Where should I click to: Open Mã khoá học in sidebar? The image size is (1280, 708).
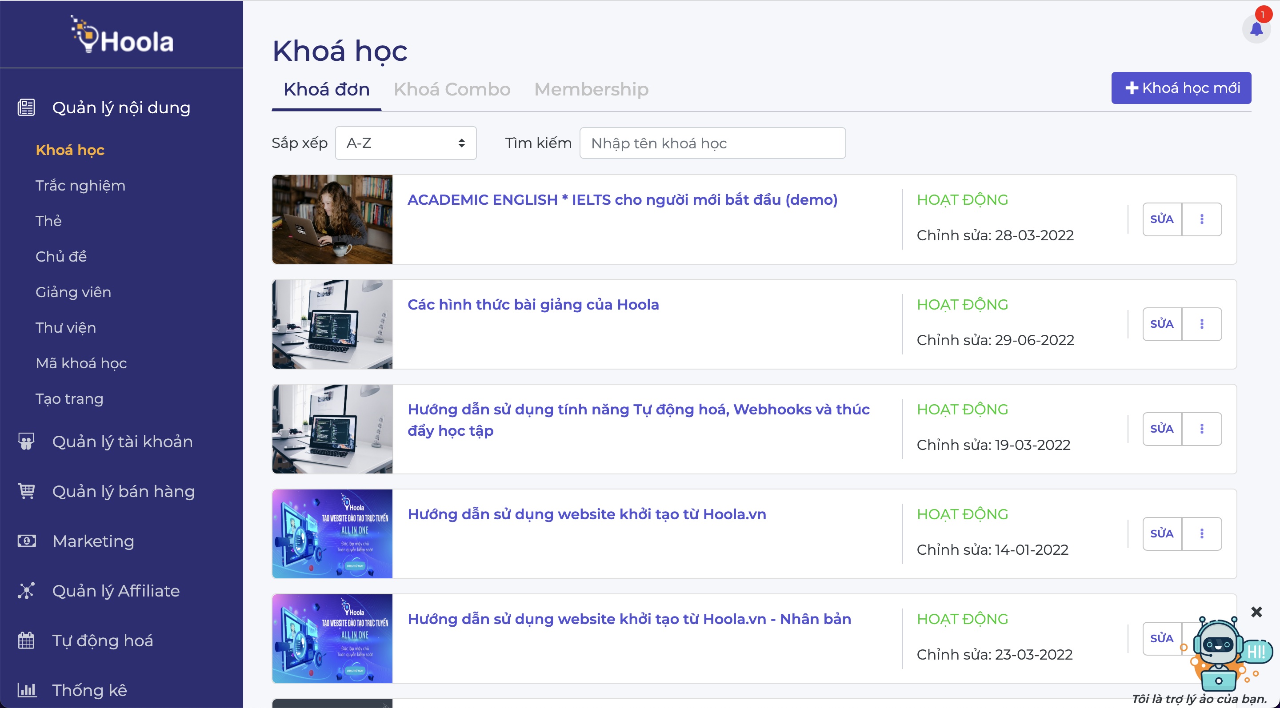(81, 363)
